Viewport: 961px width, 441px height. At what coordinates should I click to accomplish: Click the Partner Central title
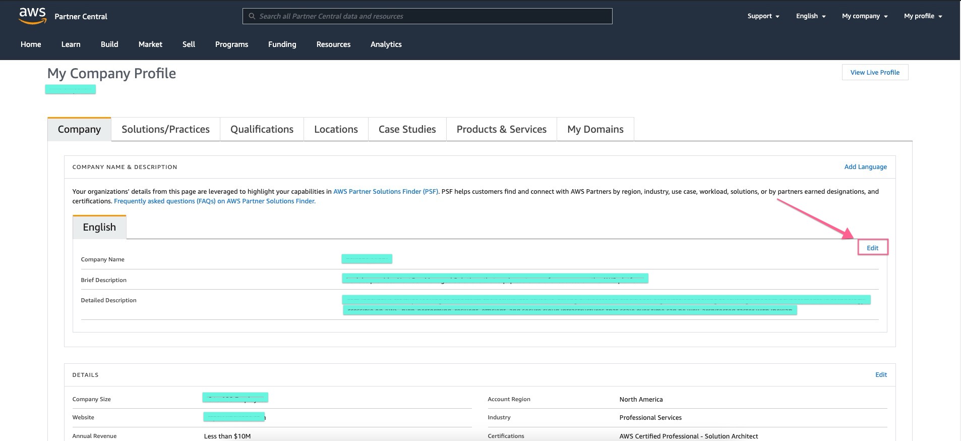tap(81, 17)
